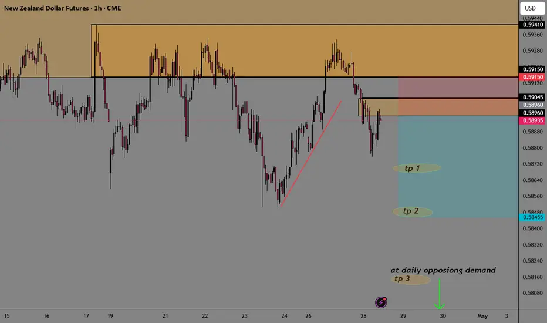
Task: Click the 17 date on time axis
Action: pyautogui.click(x=86, y=316)
